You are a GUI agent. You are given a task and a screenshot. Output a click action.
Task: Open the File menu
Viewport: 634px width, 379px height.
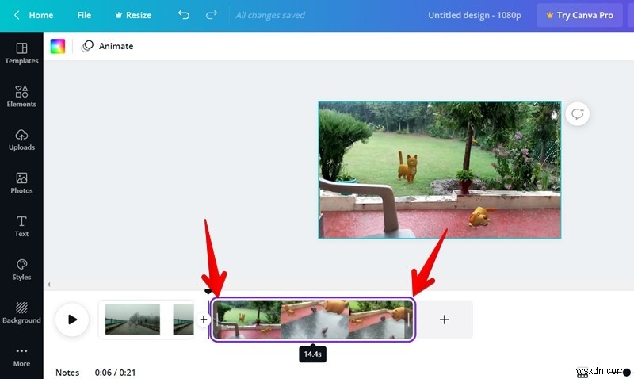click(84, 15)
